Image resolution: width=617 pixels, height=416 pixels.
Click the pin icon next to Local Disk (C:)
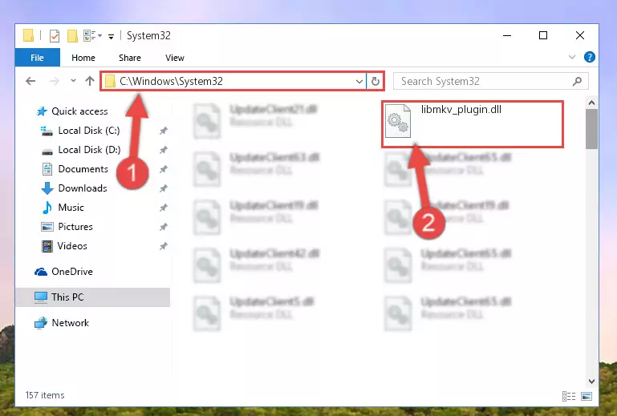164,131
